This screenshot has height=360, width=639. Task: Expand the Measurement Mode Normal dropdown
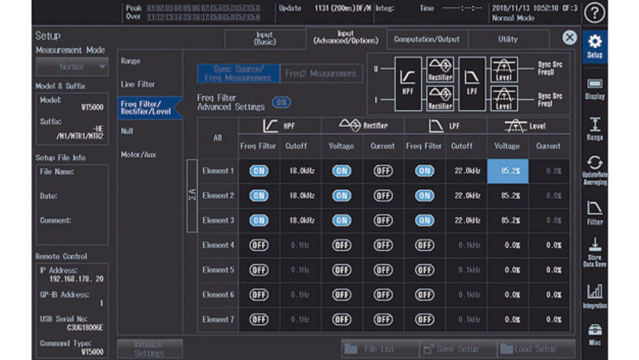point(72,67)
